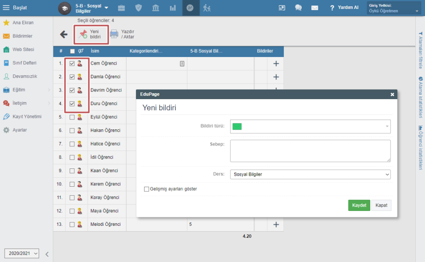Open the Ders dropdown showing Sosyal Bilgiler
This screenshot has height=262, width=425.
[310, 174]
